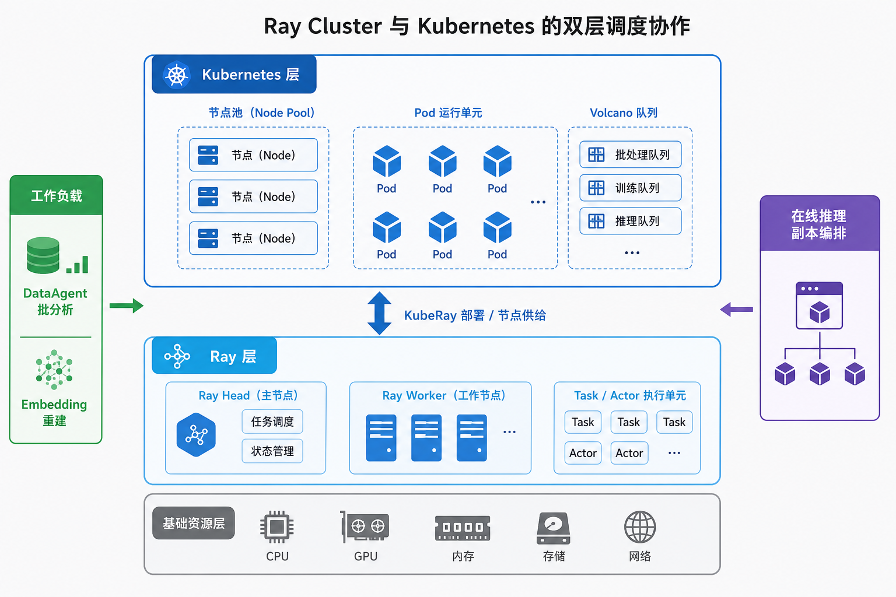This screenshot has width=896, height=597.
Task: Click the 节点池 (Node Pool) heading
Action: tap(262, 113)
